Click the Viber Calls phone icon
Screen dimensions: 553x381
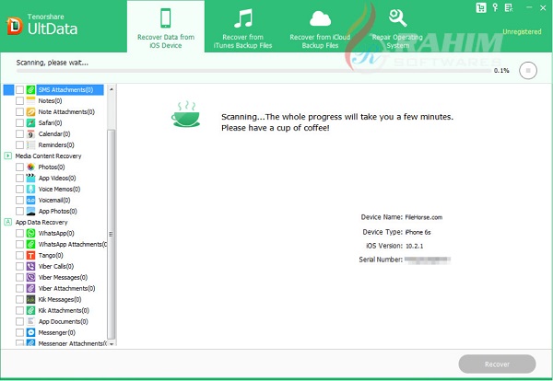tap(30, 266)
